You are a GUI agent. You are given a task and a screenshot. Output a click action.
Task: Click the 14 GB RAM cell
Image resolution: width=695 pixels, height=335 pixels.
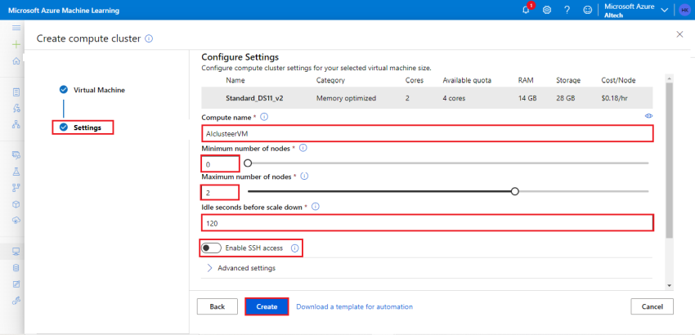pos(527,98)
